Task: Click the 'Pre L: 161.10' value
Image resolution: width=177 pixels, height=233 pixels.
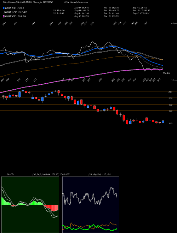Action: tap(111, 13)
